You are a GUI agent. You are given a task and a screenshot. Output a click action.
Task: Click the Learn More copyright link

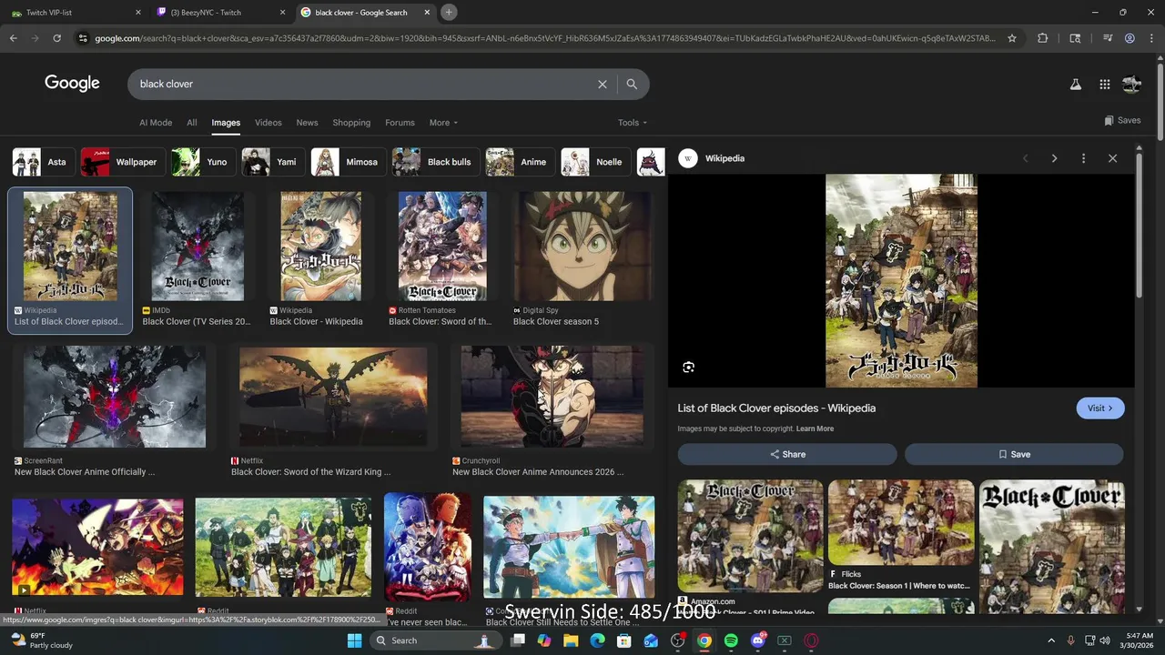(x=815, y=428)
